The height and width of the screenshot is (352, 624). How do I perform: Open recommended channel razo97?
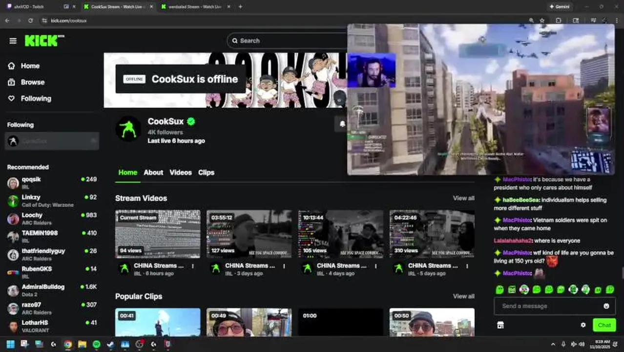[52, 308]
